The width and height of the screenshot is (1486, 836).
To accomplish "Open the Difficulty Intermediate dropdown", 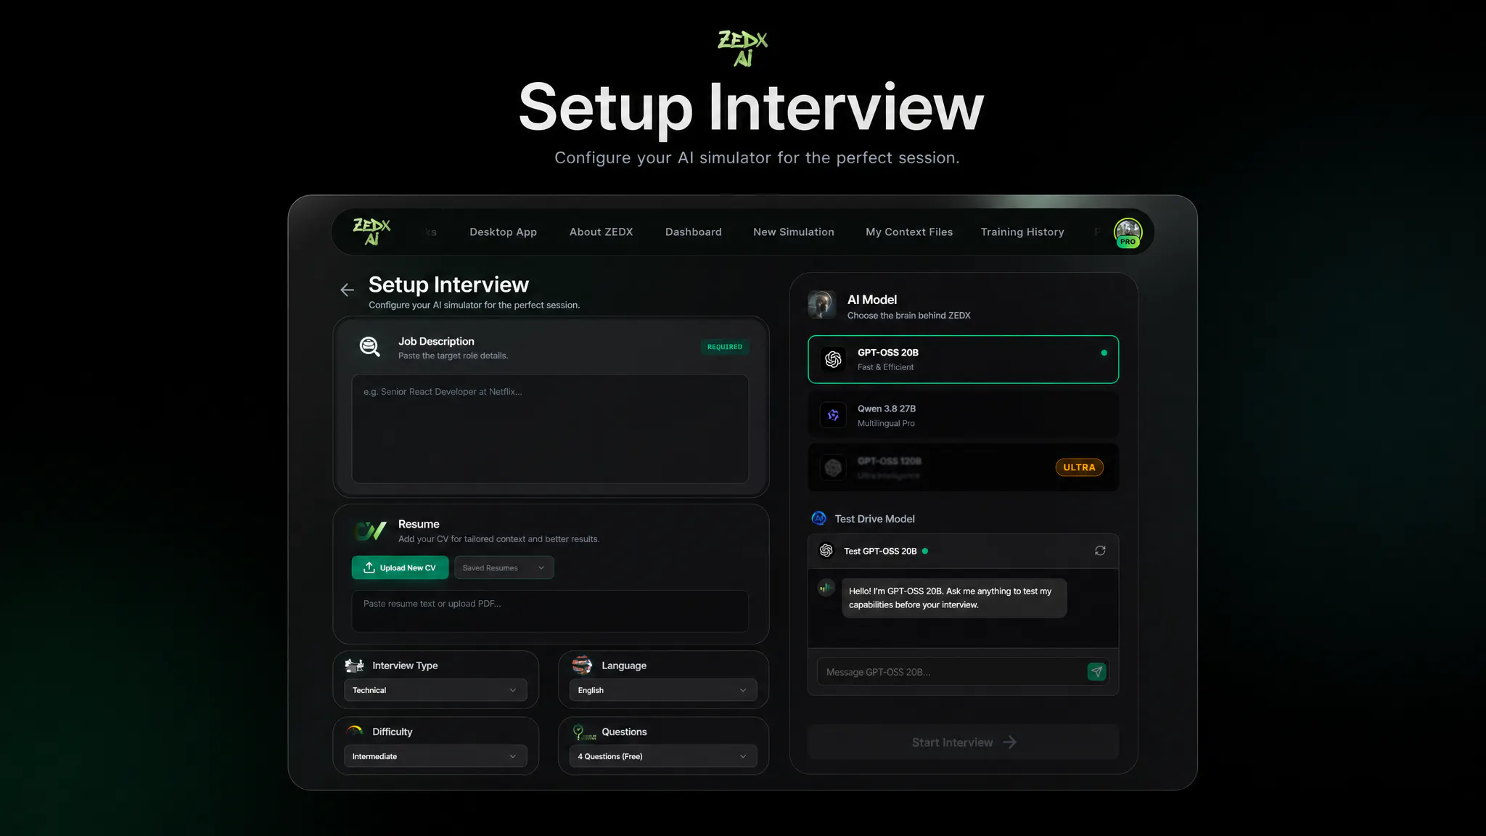I will 435,756.
